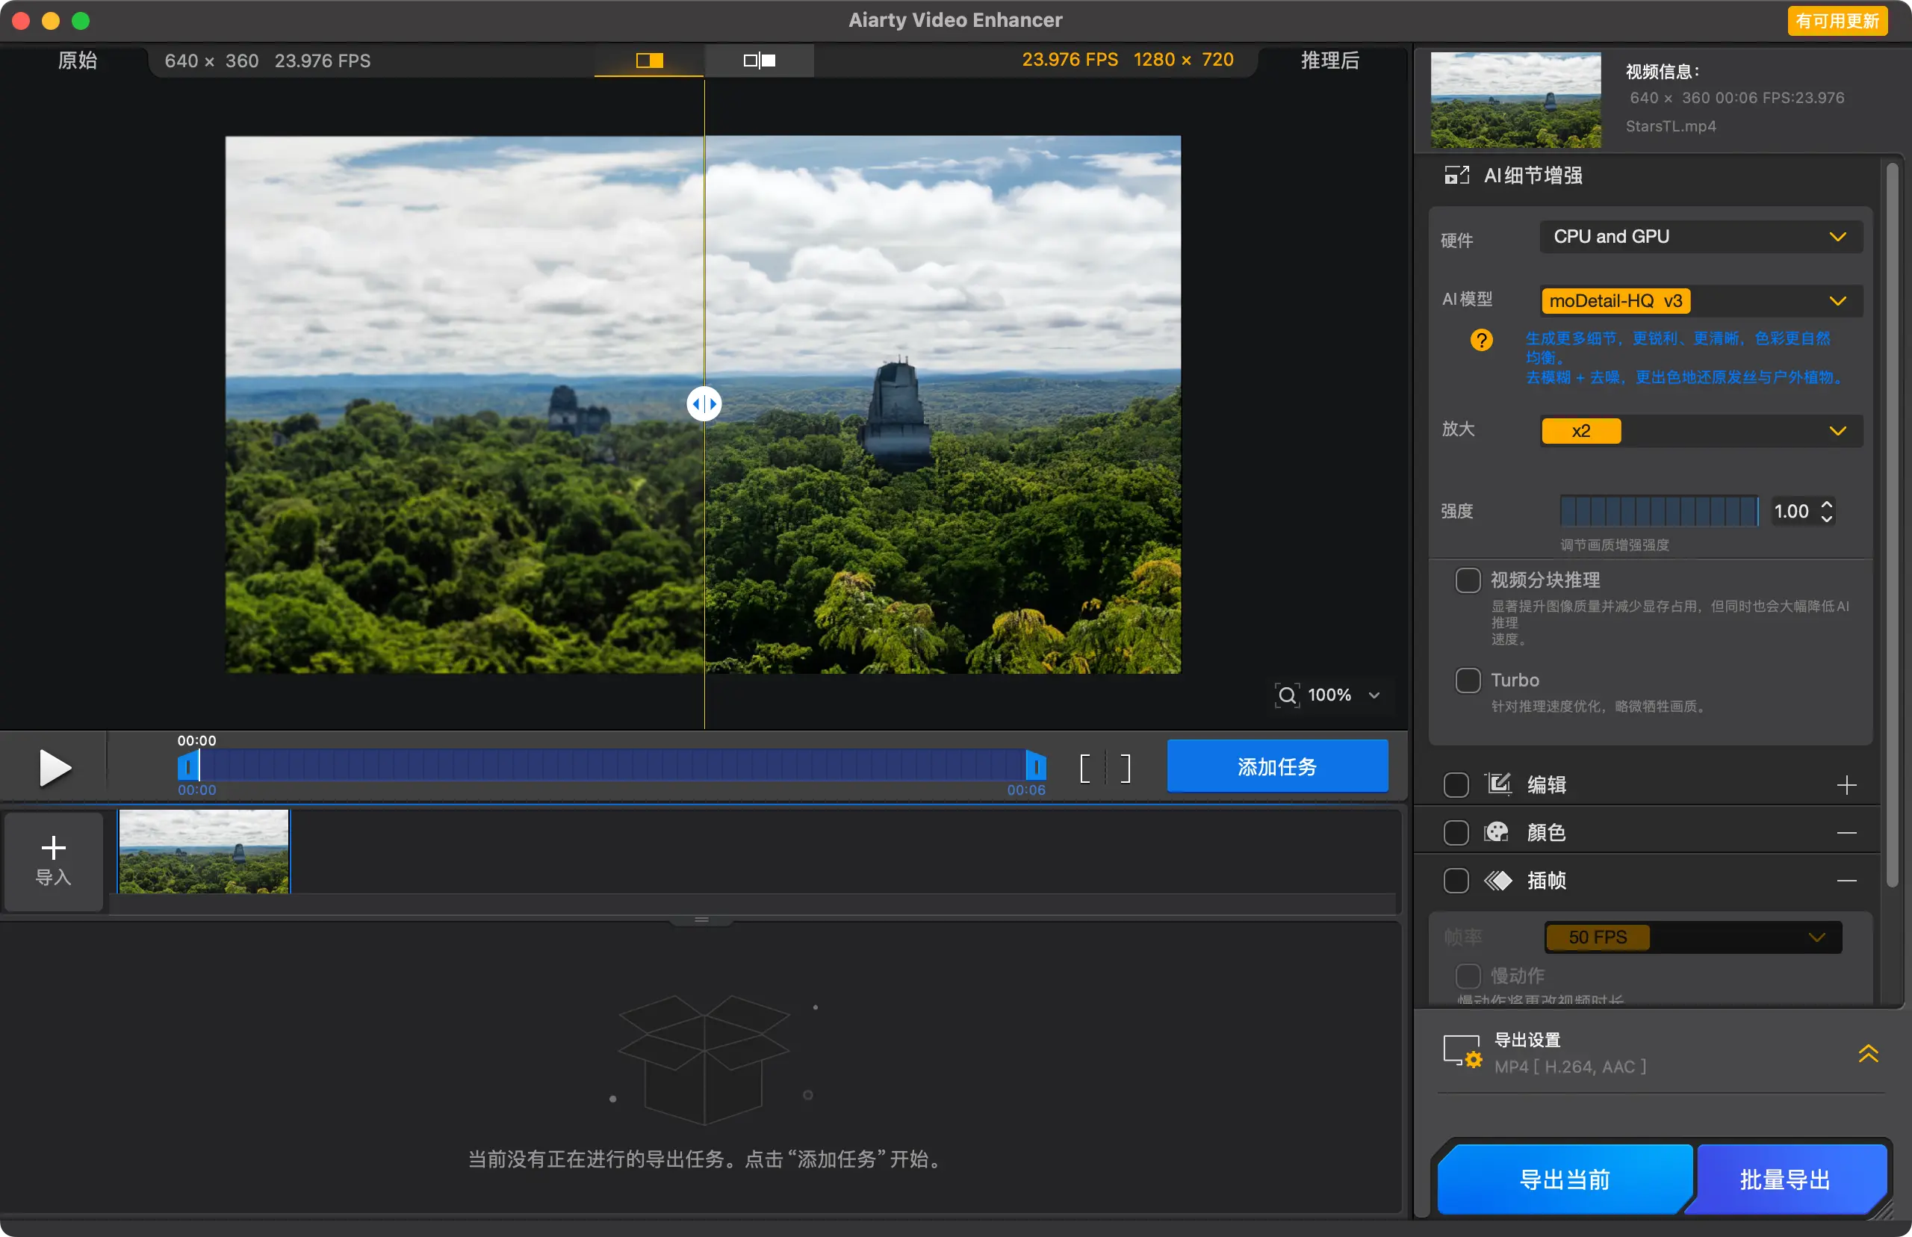Select the split-slider compare view icon
This screenshot has height=1237, width=1912.
point(649,61)
